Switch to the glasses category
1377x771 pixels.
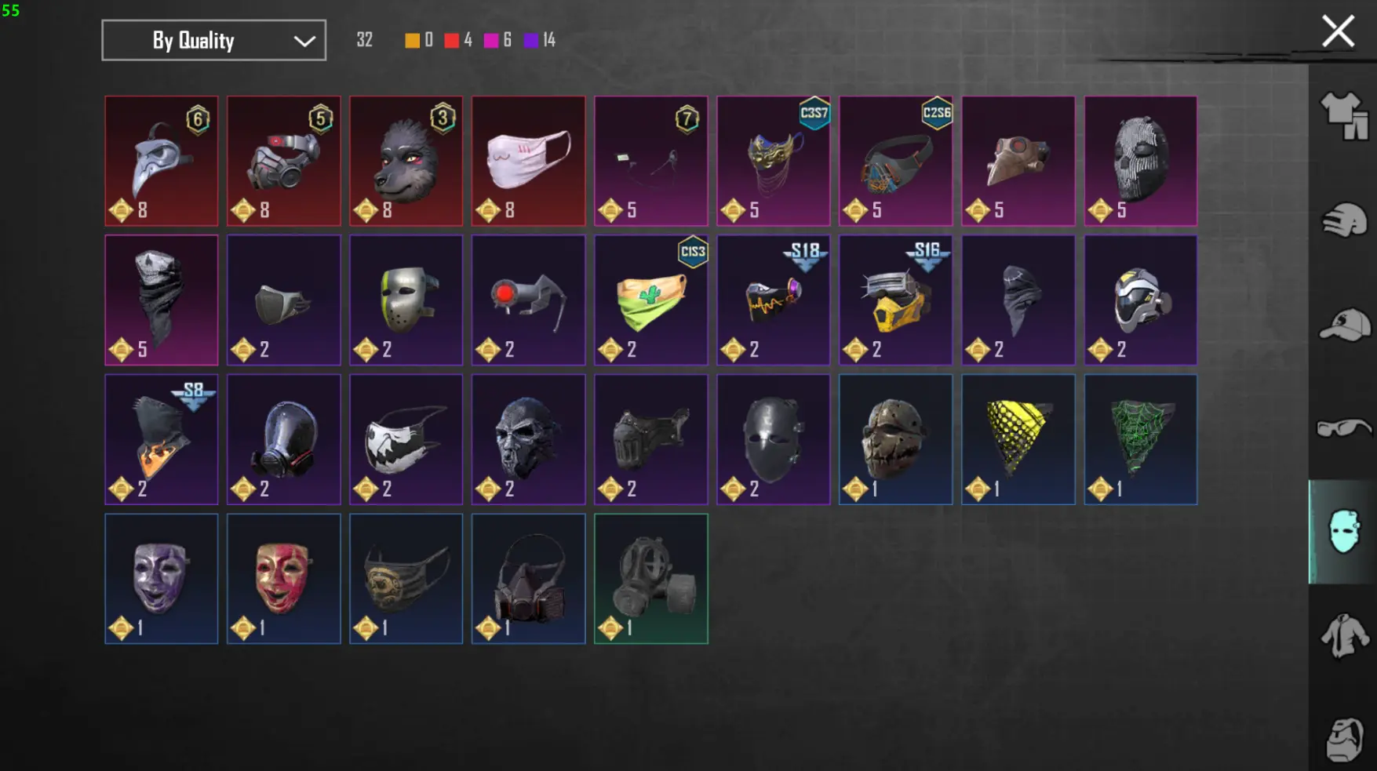[1344, 428]
